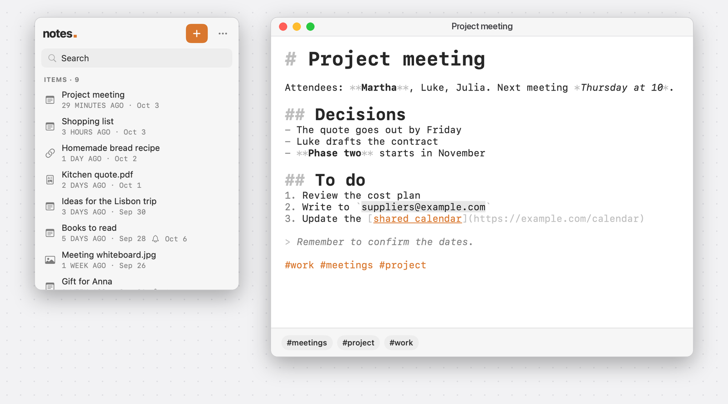This screenshot has width=728, height=404.
Task: Click the Search field in notes window
Action: [137, 58]
